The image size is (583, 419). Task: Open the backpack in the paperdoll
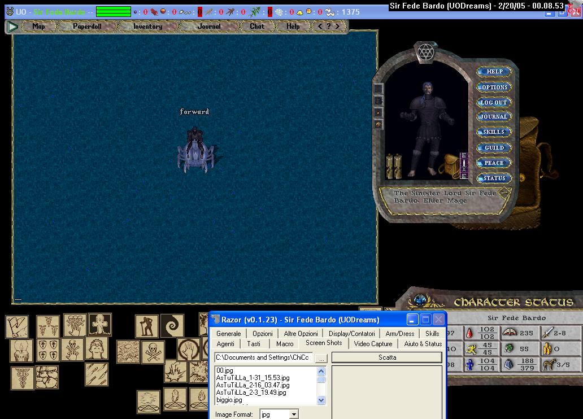point(451,165)
